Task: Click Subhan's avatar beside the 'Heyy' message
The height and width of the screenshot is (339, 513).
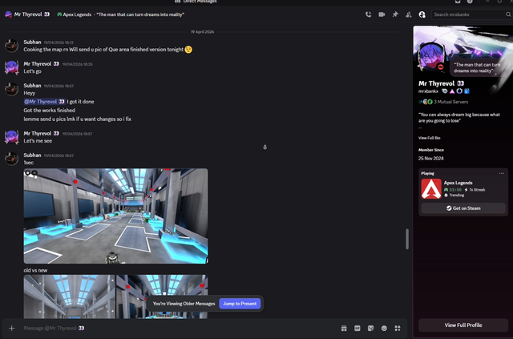Action: (x=12, y=89)
